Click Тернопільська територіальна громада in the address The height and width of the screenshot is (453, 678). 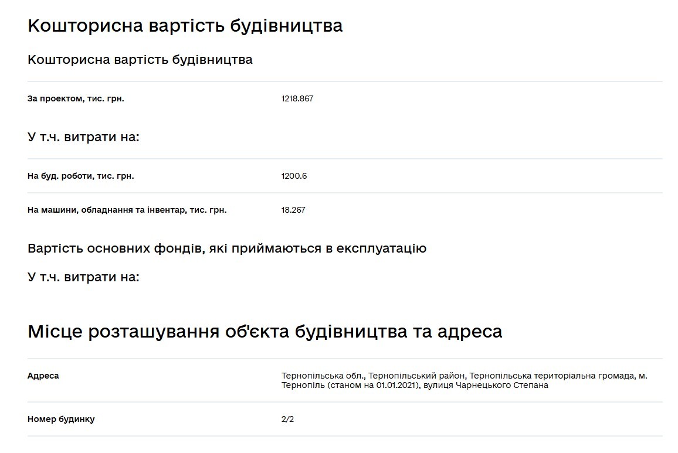551,376
